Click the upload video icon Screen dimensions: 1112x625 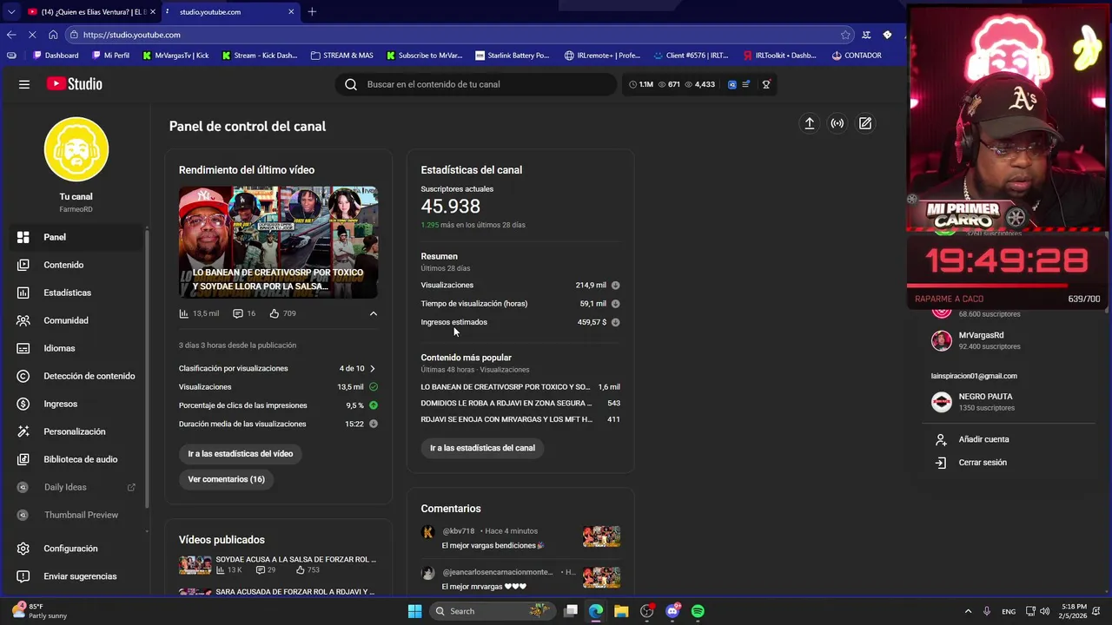click(809, 123)
